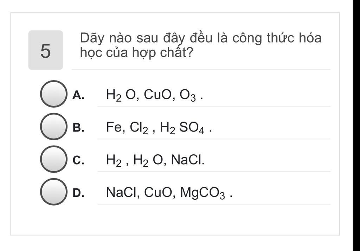Select the radio button for option A

(x=53, y=94)
